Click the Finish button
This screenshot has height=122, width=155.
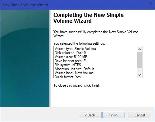[x=113, y=115]
